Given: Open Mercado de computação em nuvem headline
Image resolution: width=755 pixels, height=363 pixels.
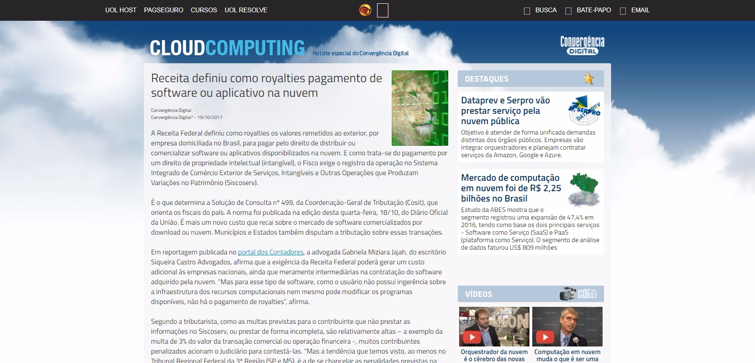Looking at the screenshot, I should [x=511, y=188].
